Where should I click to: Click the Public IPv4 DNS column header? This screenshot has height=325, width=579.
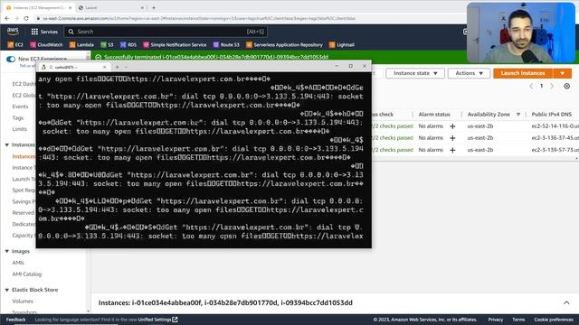pos(552,115)
